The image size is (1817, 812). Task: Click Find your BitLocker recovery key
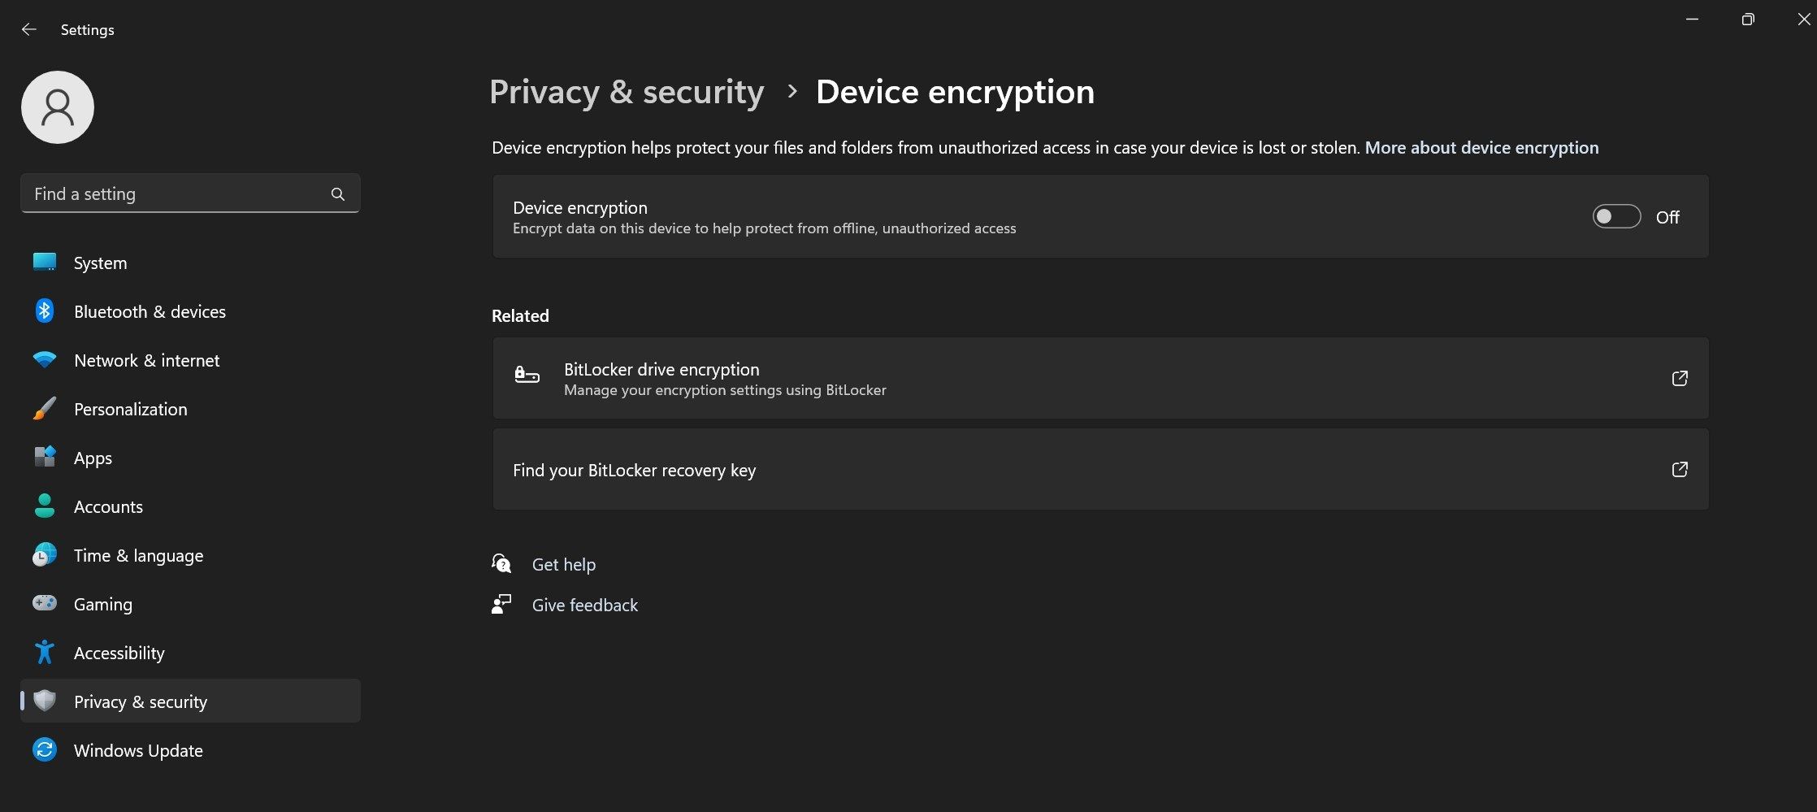click(634, 470)
